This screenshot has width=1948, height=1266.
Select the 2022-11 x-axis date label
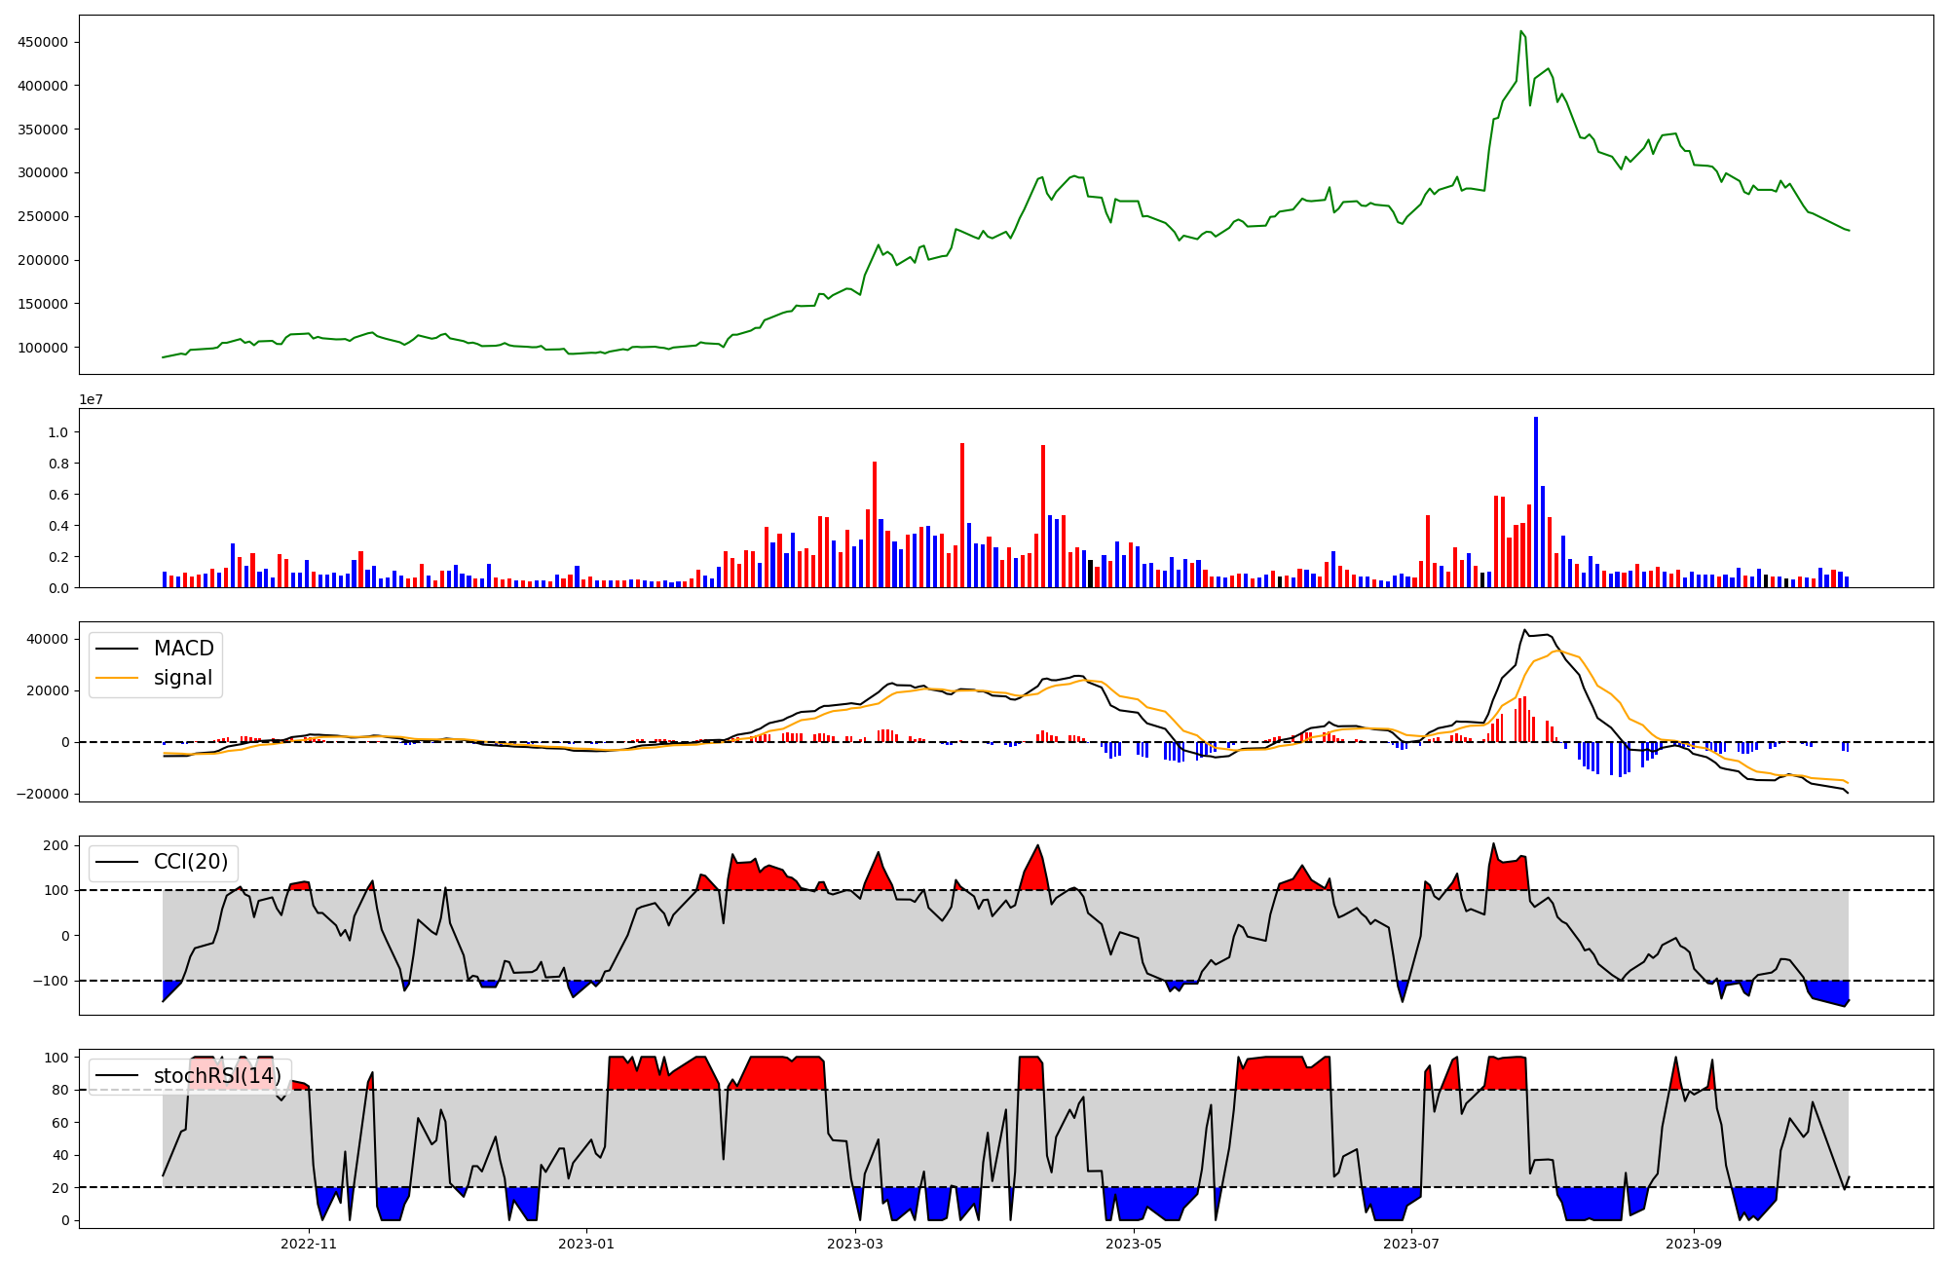[x=308, y=1244]
